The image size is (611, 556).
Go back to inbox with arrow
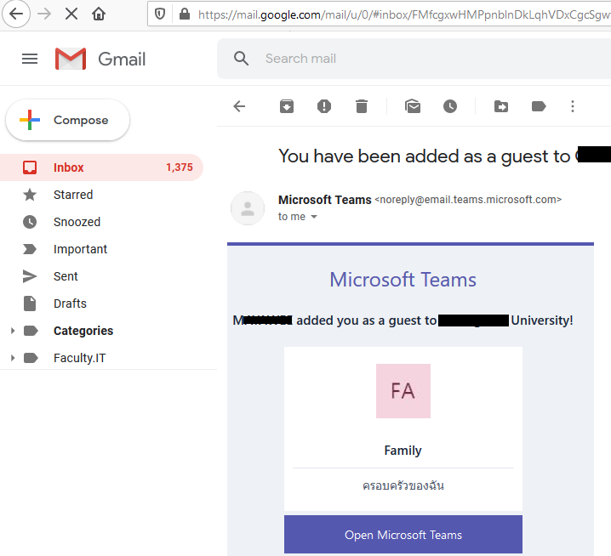point(239,106)
